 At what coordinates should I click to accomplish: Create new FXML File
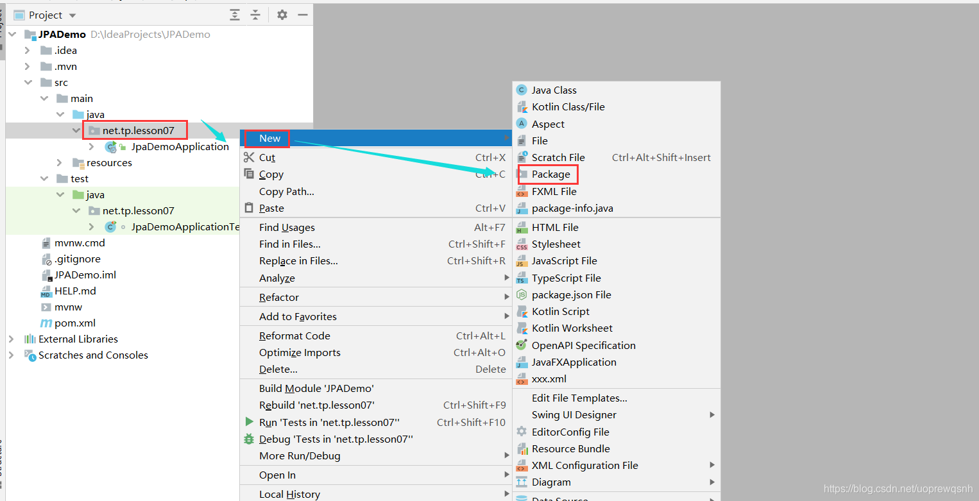(617, 191)
